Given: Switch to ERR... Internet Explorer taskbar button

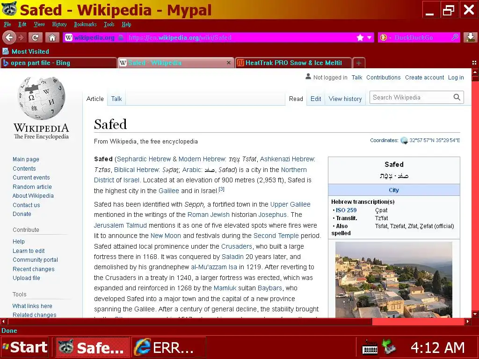Looking at the screenshot, I should pos(169,347).
